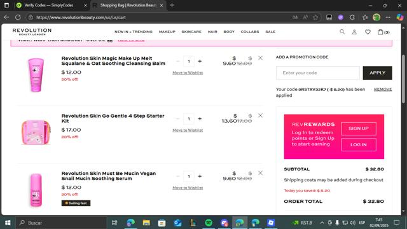Click SIGN UP in RevRewards banner
The width and height of the screenshot is (407, 229).
pos(359,128)
